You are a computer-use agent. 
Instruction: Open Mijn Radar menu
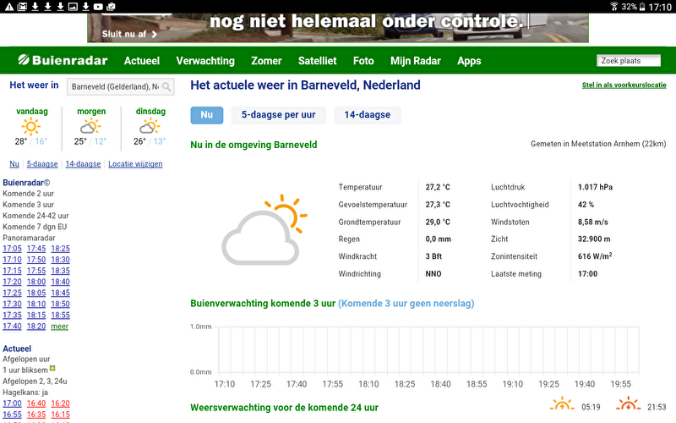pyautogui.click(x=416, y=61)
